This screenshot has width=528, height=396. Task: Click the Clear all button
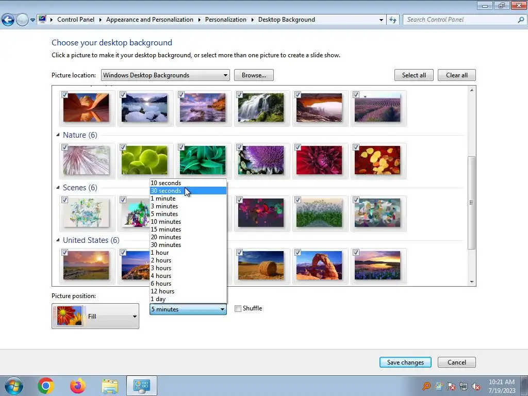click(x=457, y=75)
